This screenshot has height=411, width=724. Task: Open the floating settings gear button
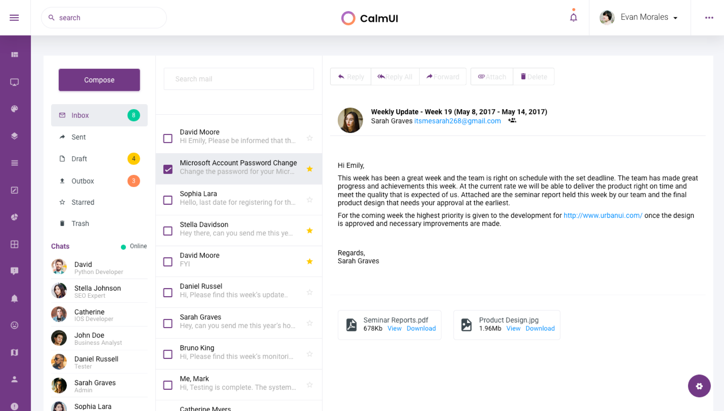[x=699, y=386]
